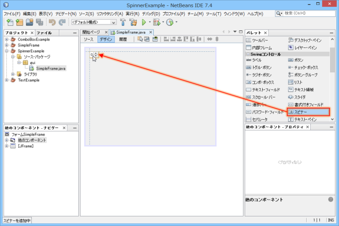This screenshot has height=226, width=339.
Task: Select the リスト palette item
Action: (x=296, y=82)
